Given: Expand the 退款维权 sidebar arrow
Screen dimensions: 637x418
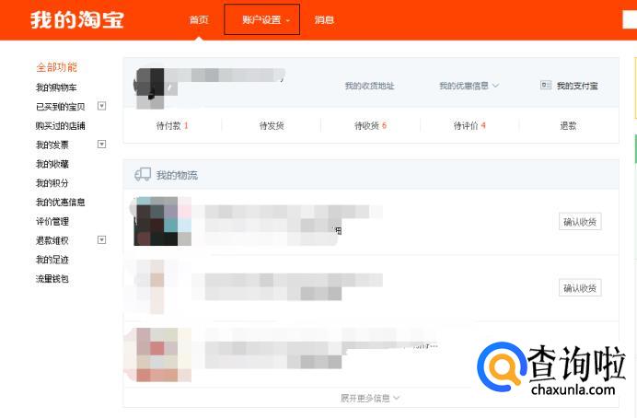Looking at the screenshot, I should click(102, 240).
